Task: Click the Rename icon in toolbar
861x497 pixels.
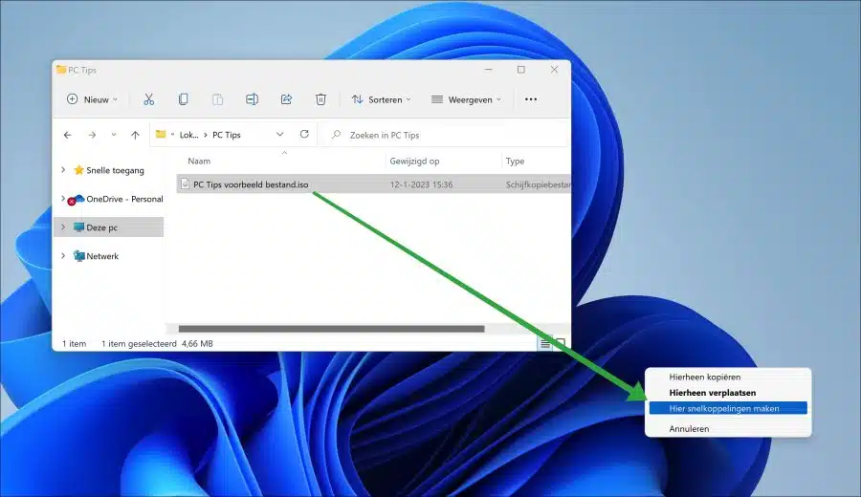Action: point(252,99)
